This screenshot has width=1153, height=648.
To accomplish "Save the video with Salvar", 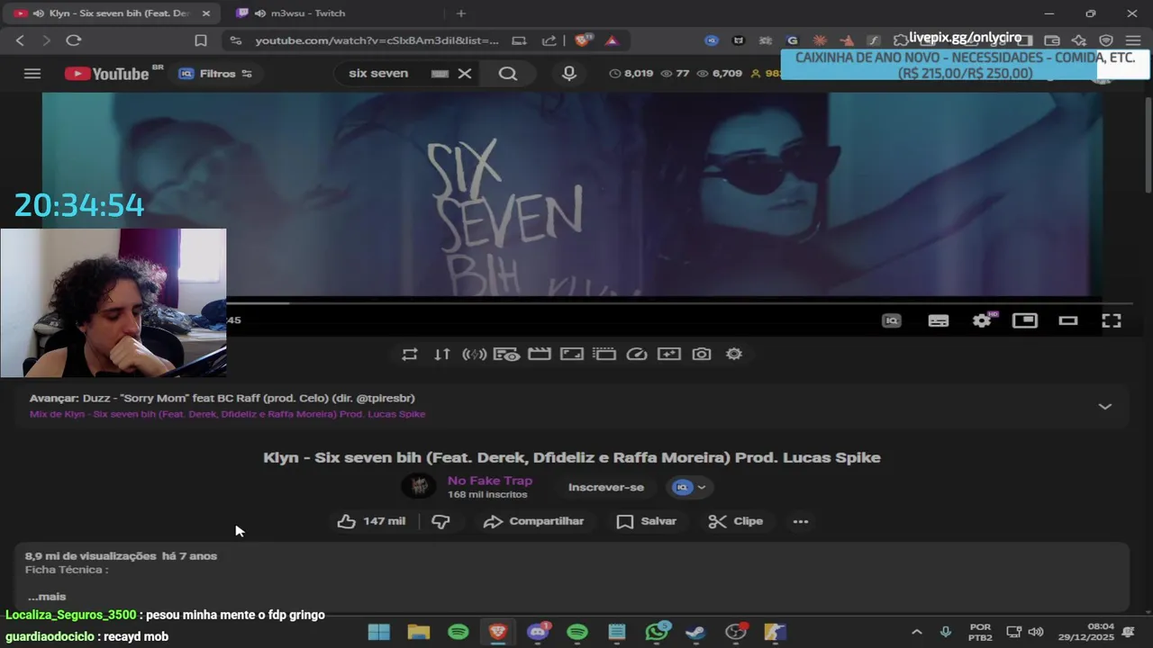I will click(x=647, y=521).
